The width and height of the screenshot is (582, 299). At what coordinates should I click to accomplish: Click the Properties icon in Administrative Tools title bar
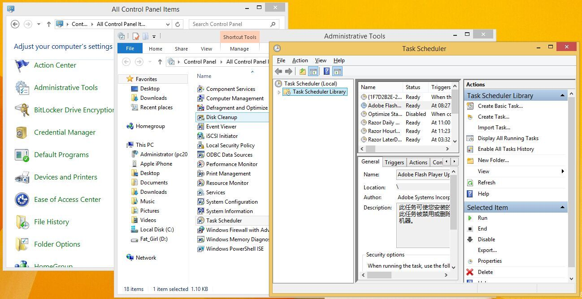pos(136,36)
